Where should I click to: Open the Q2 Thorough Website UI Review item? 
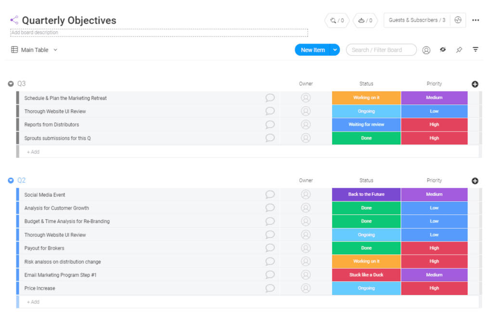click(55, 235)
